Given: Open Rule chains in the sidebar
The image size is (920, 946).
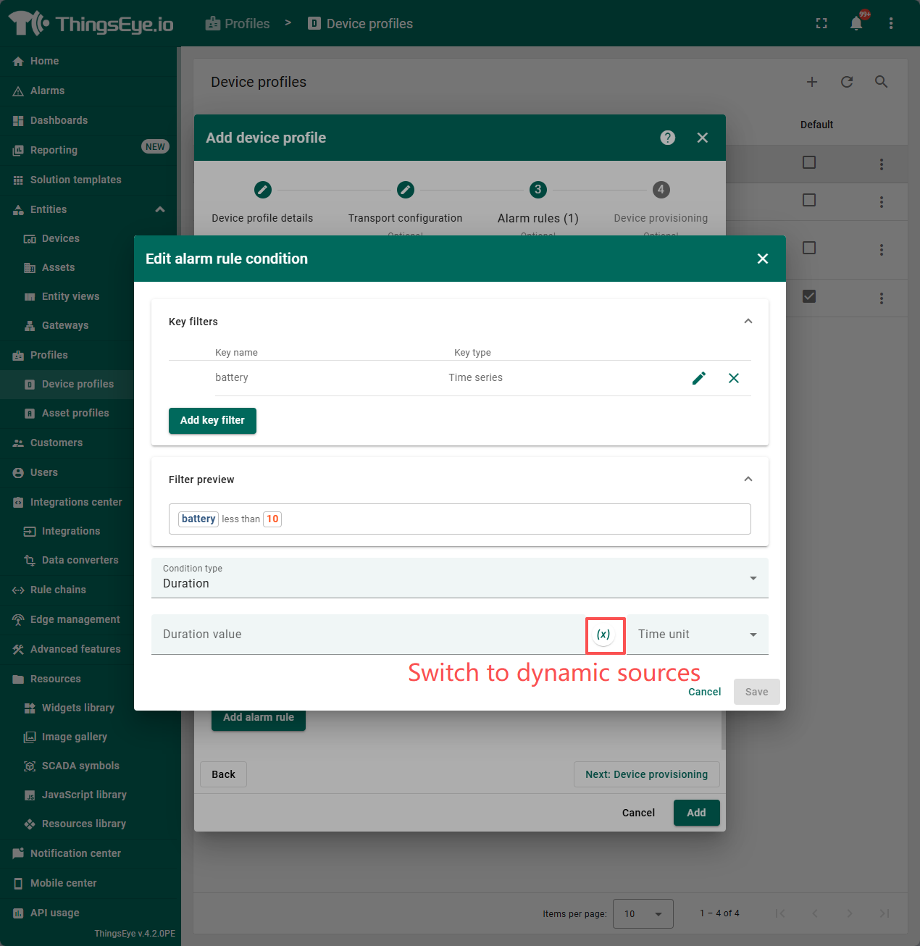Looking at the screenshot, I should 58,590.
